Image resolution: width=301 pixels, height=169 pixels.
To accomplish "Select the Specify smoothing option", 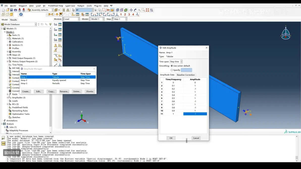I will (x=172, y=70).
